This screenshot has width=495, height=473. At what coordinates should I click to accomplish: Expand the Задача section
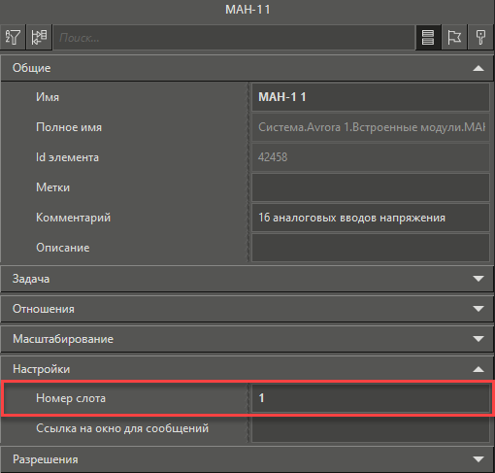[x=478, y=279]
